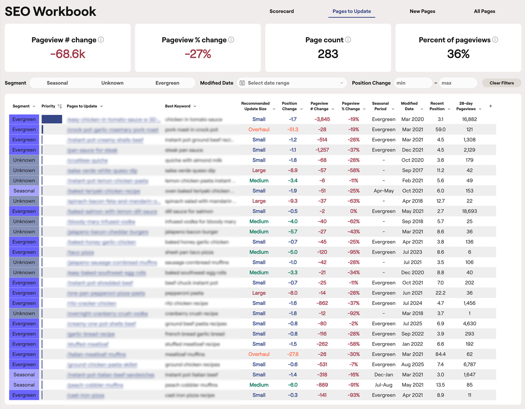Open the 28-day Pageviews column menu
Viewport: 525px width, 409px height.
click(480, 109)
